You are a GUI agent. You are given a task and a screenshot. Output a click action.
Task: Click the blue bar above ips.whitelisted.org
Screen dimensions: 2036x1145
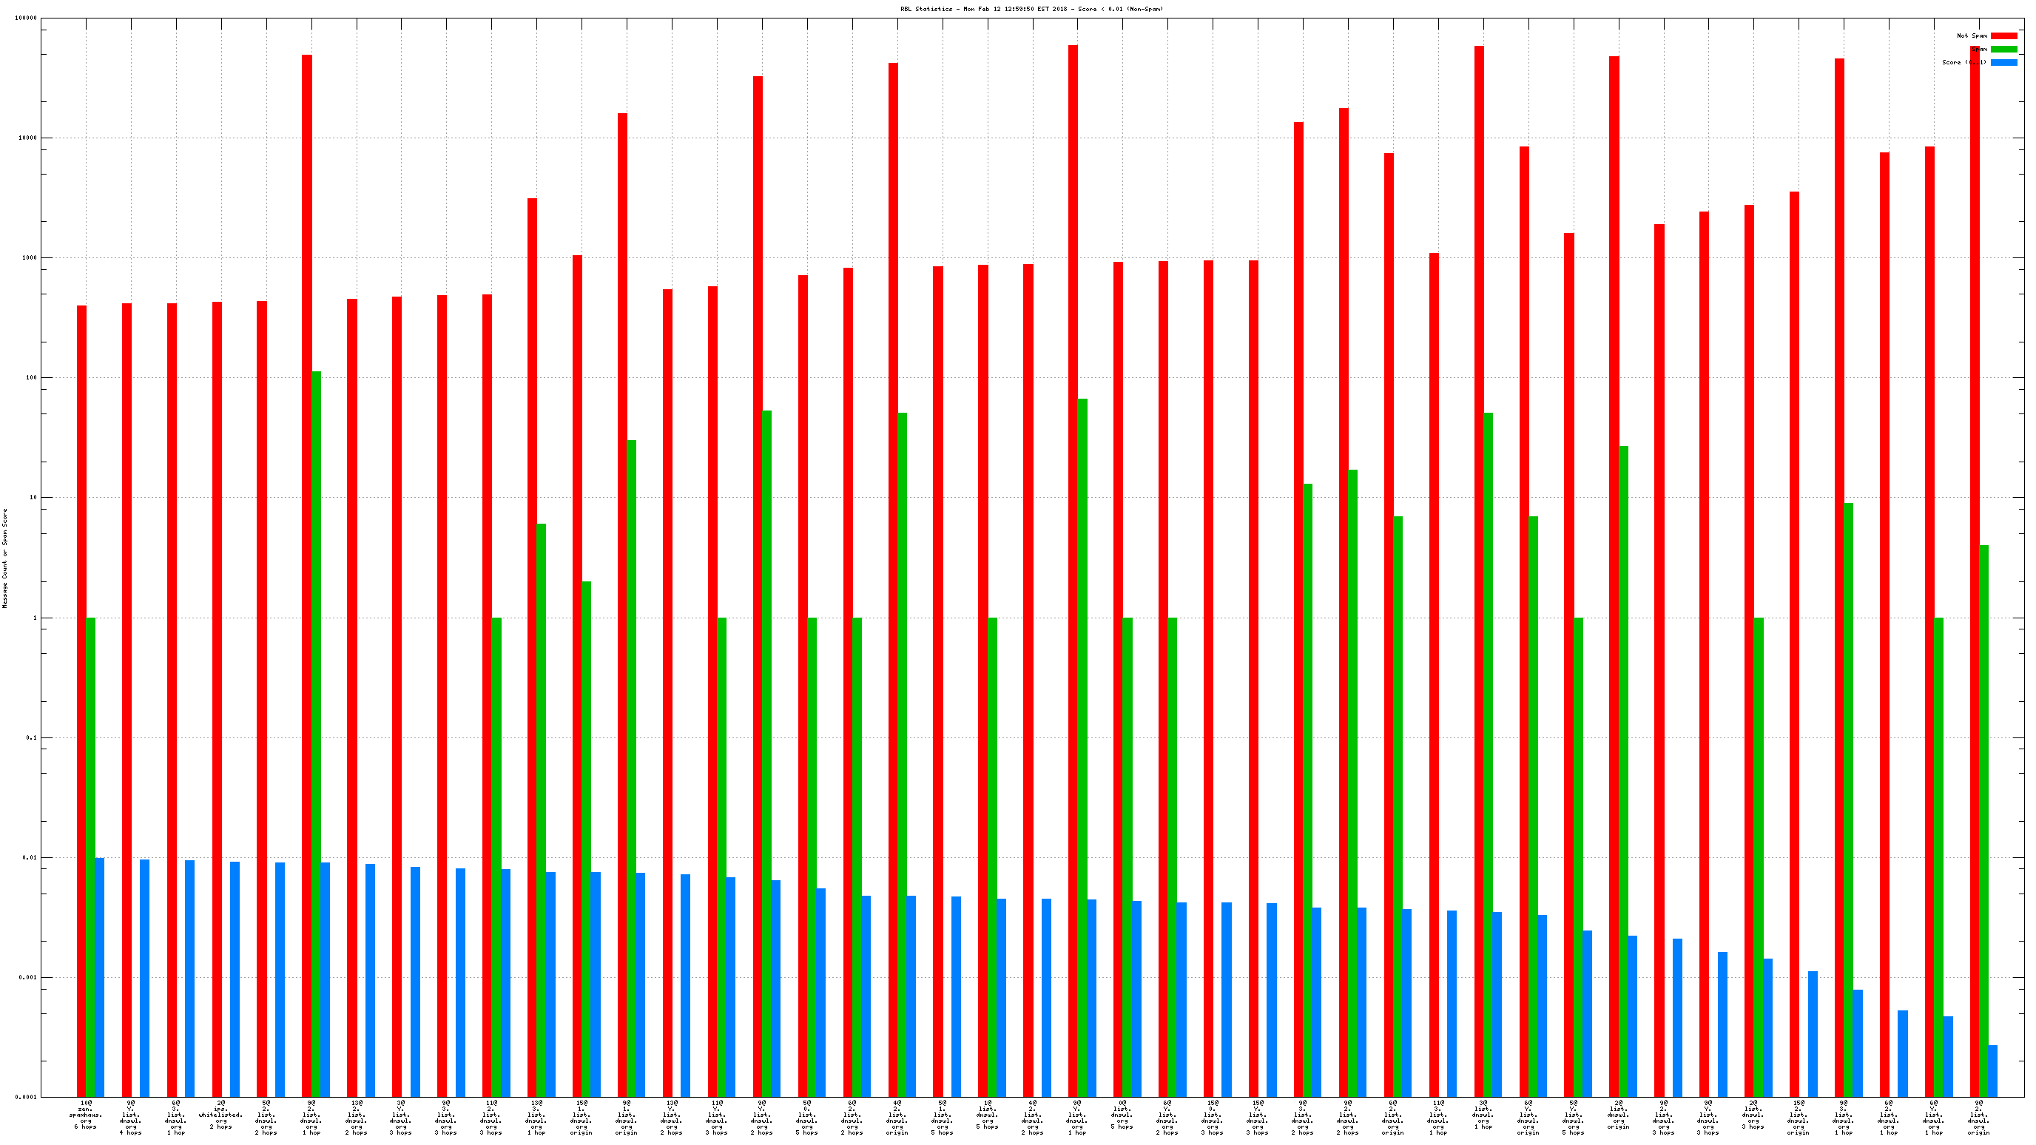235,979
